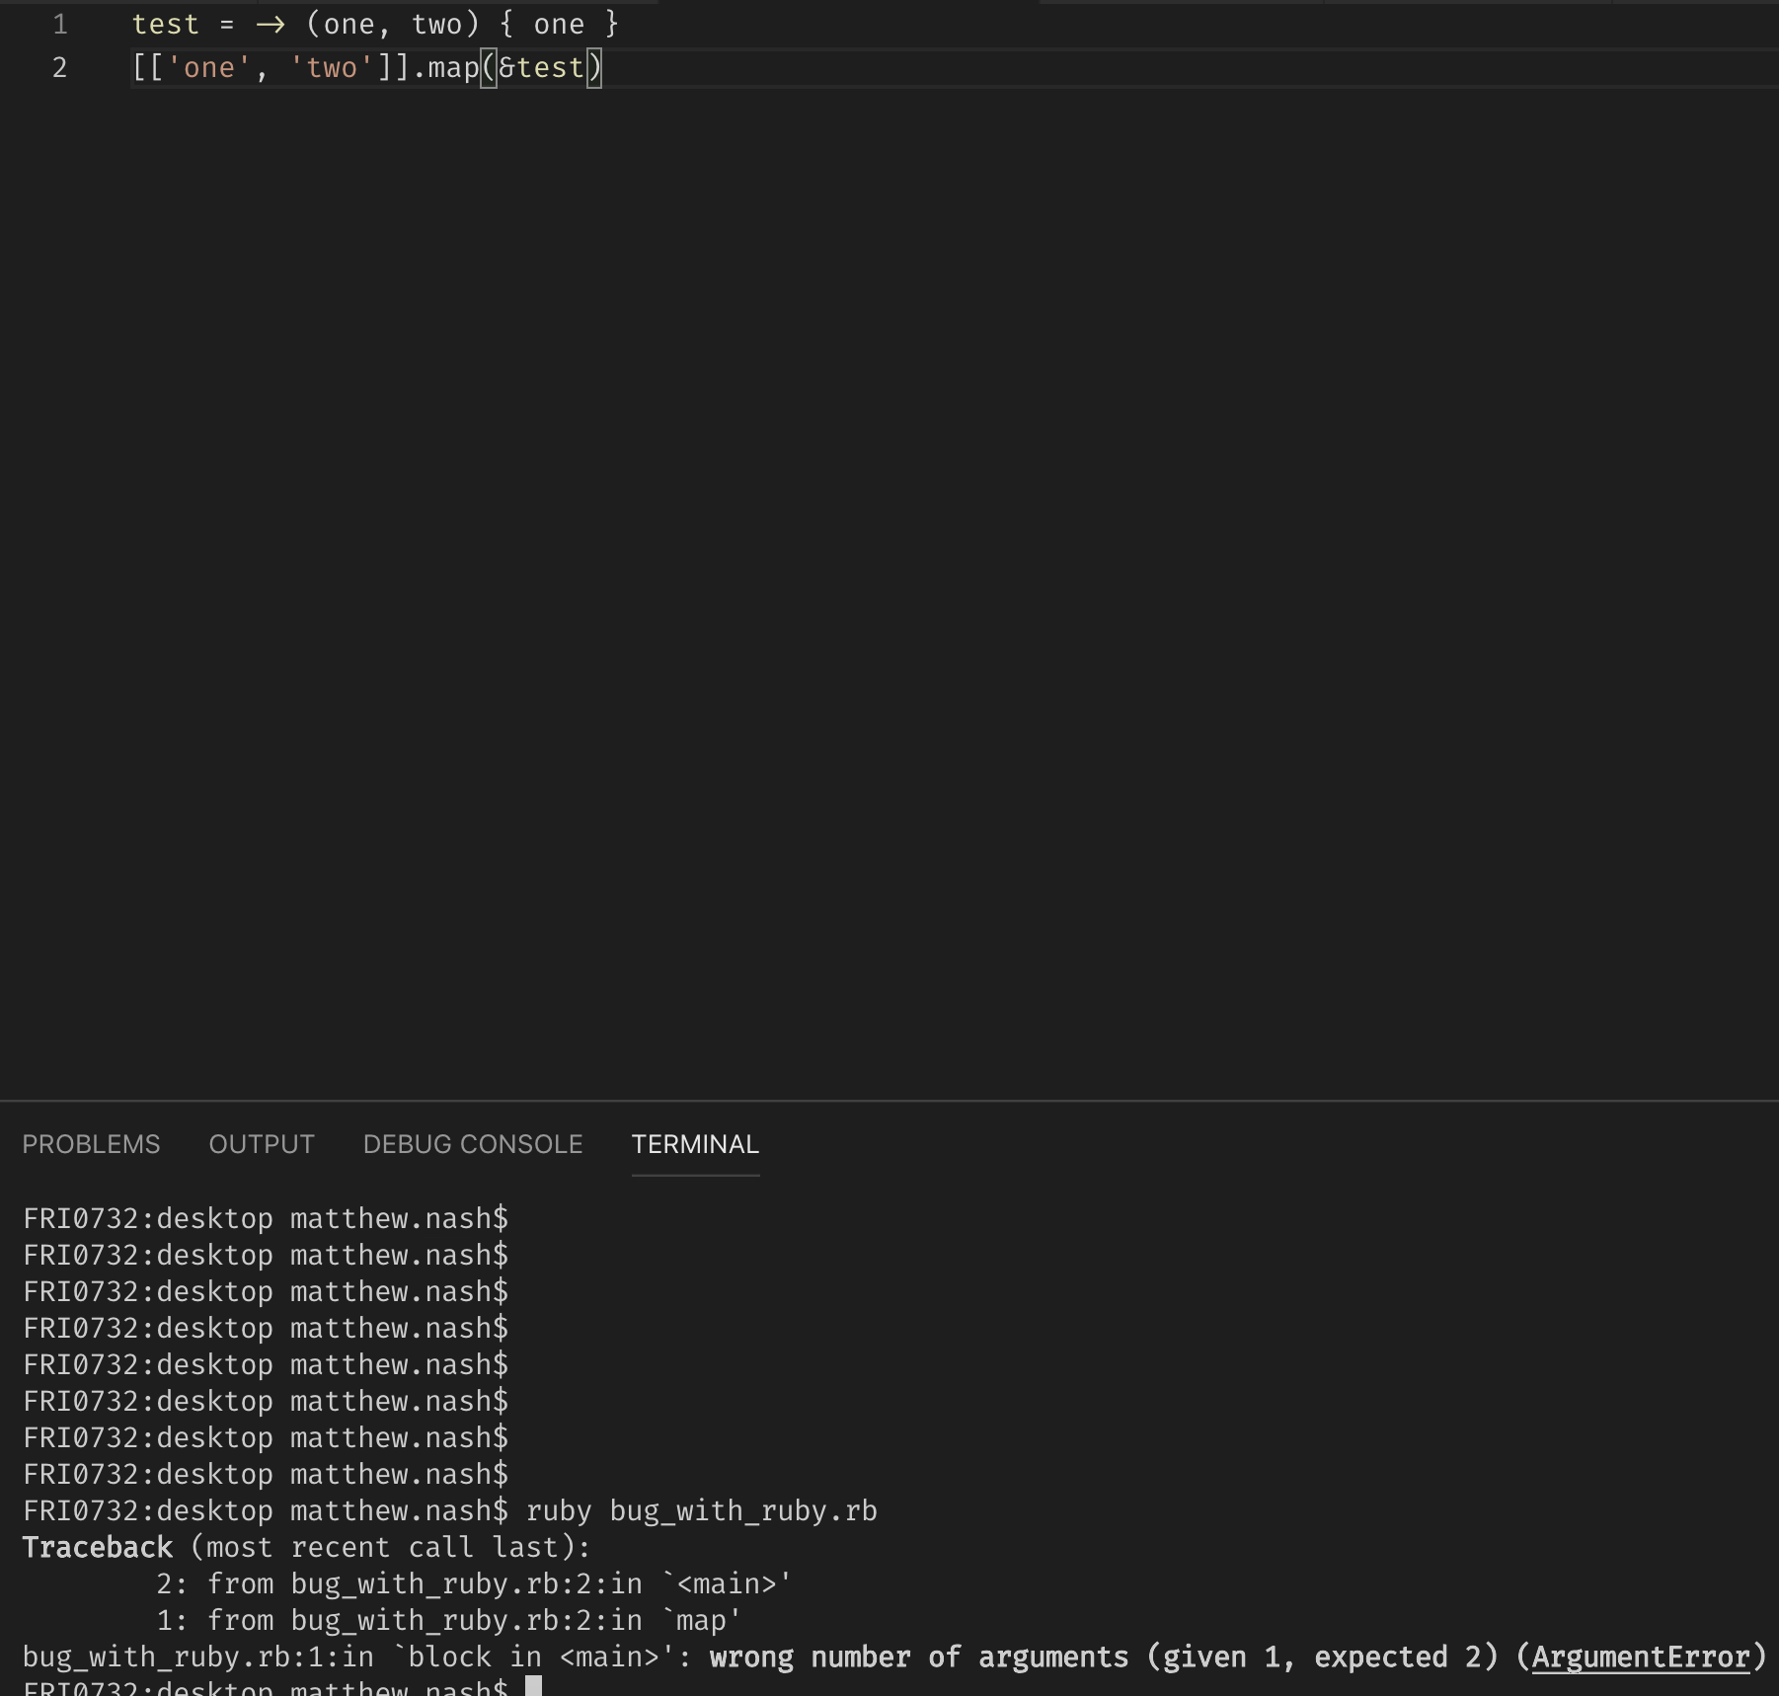Click the 'two' string literal on line 2
Screen dimensions: 1779x1696
tap(332, 68)
